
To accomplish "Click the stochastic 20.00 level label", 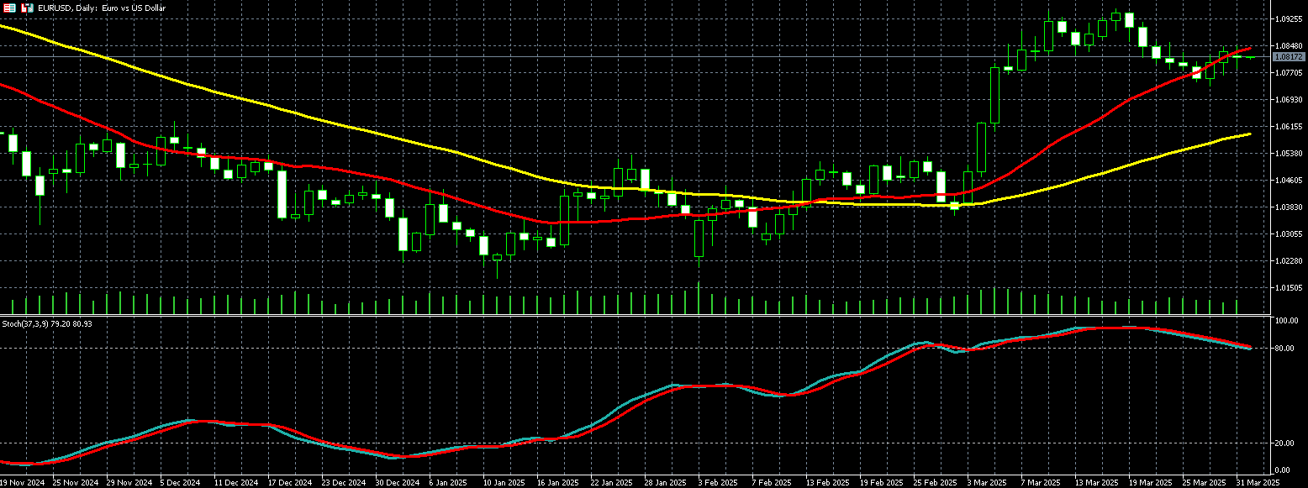I will [1286, 443].
